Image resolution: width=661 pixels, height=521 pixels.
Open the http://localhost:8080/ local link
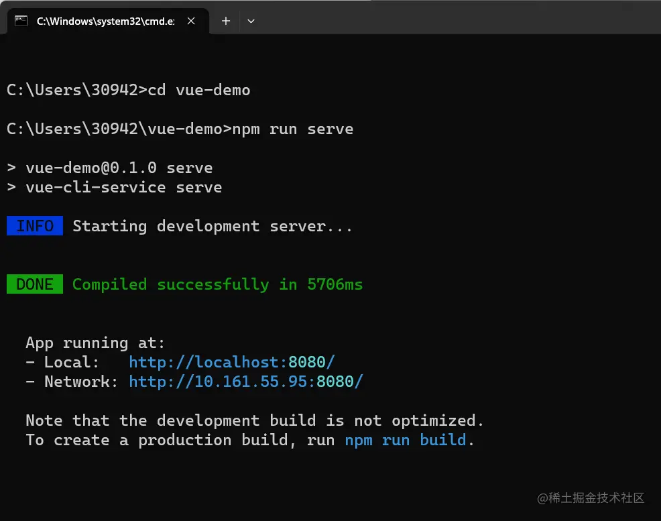(232, 362)
